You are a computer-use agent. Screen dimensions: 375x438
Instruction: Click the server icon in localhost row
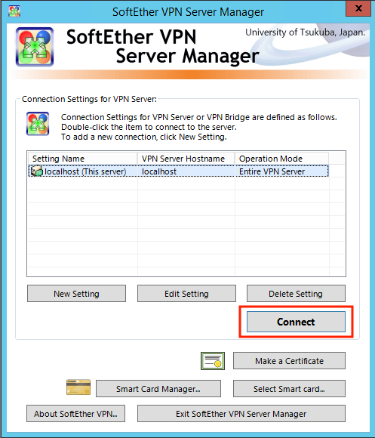coord(36,171)
